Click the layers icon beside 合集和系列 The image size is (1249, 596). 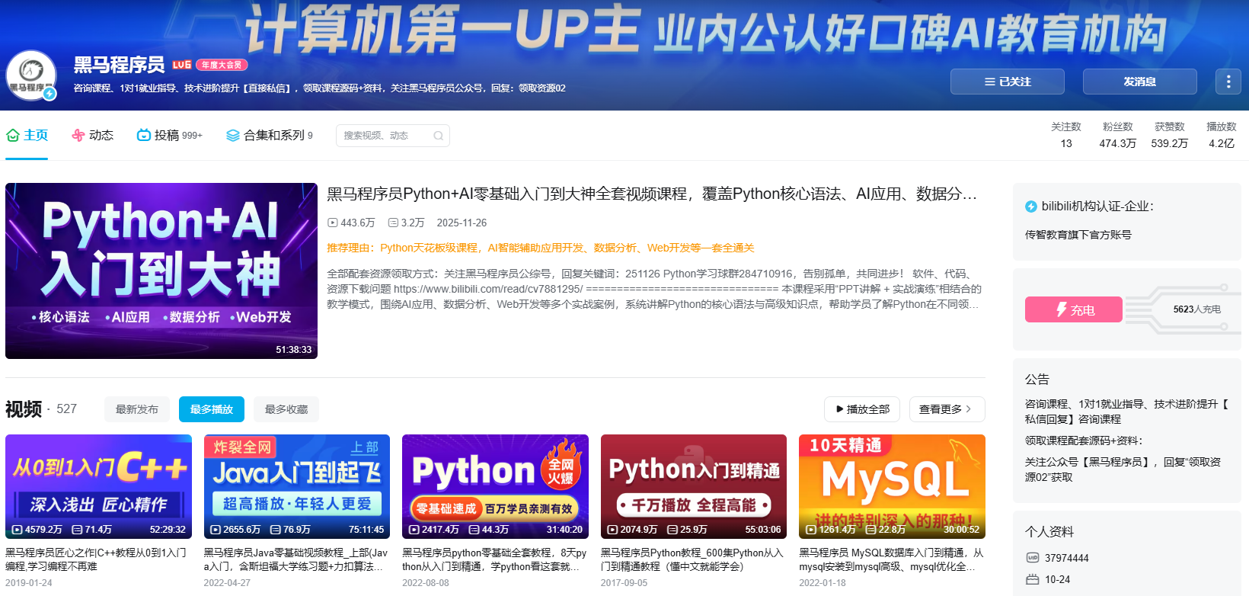point(233,135)
